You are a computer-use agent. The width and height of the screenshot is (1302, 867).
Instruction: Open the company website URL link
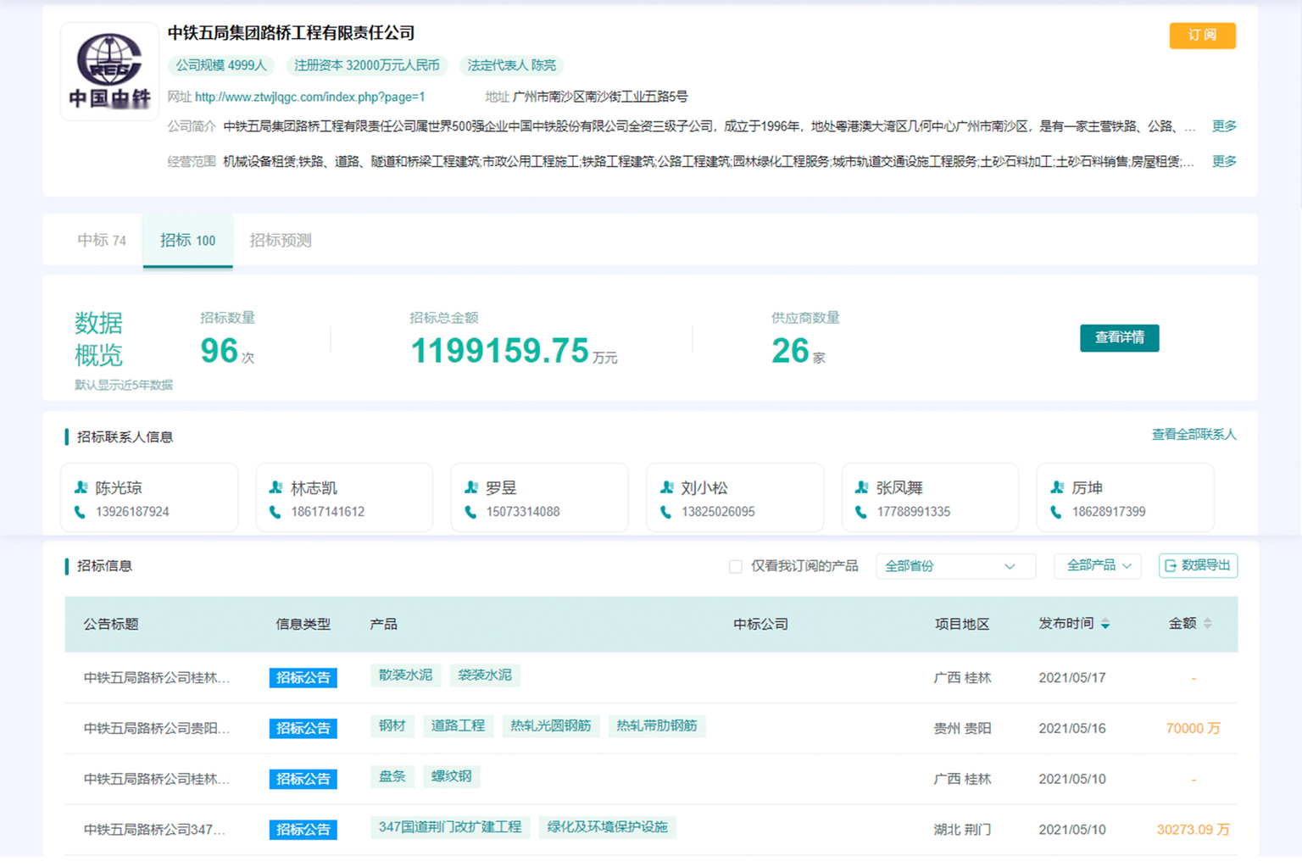309,97
